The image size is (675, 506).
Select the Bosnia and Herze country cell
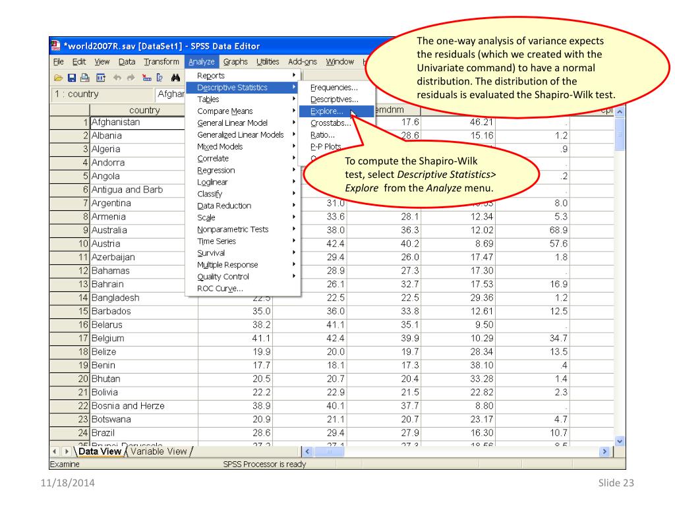click(144, 406)
